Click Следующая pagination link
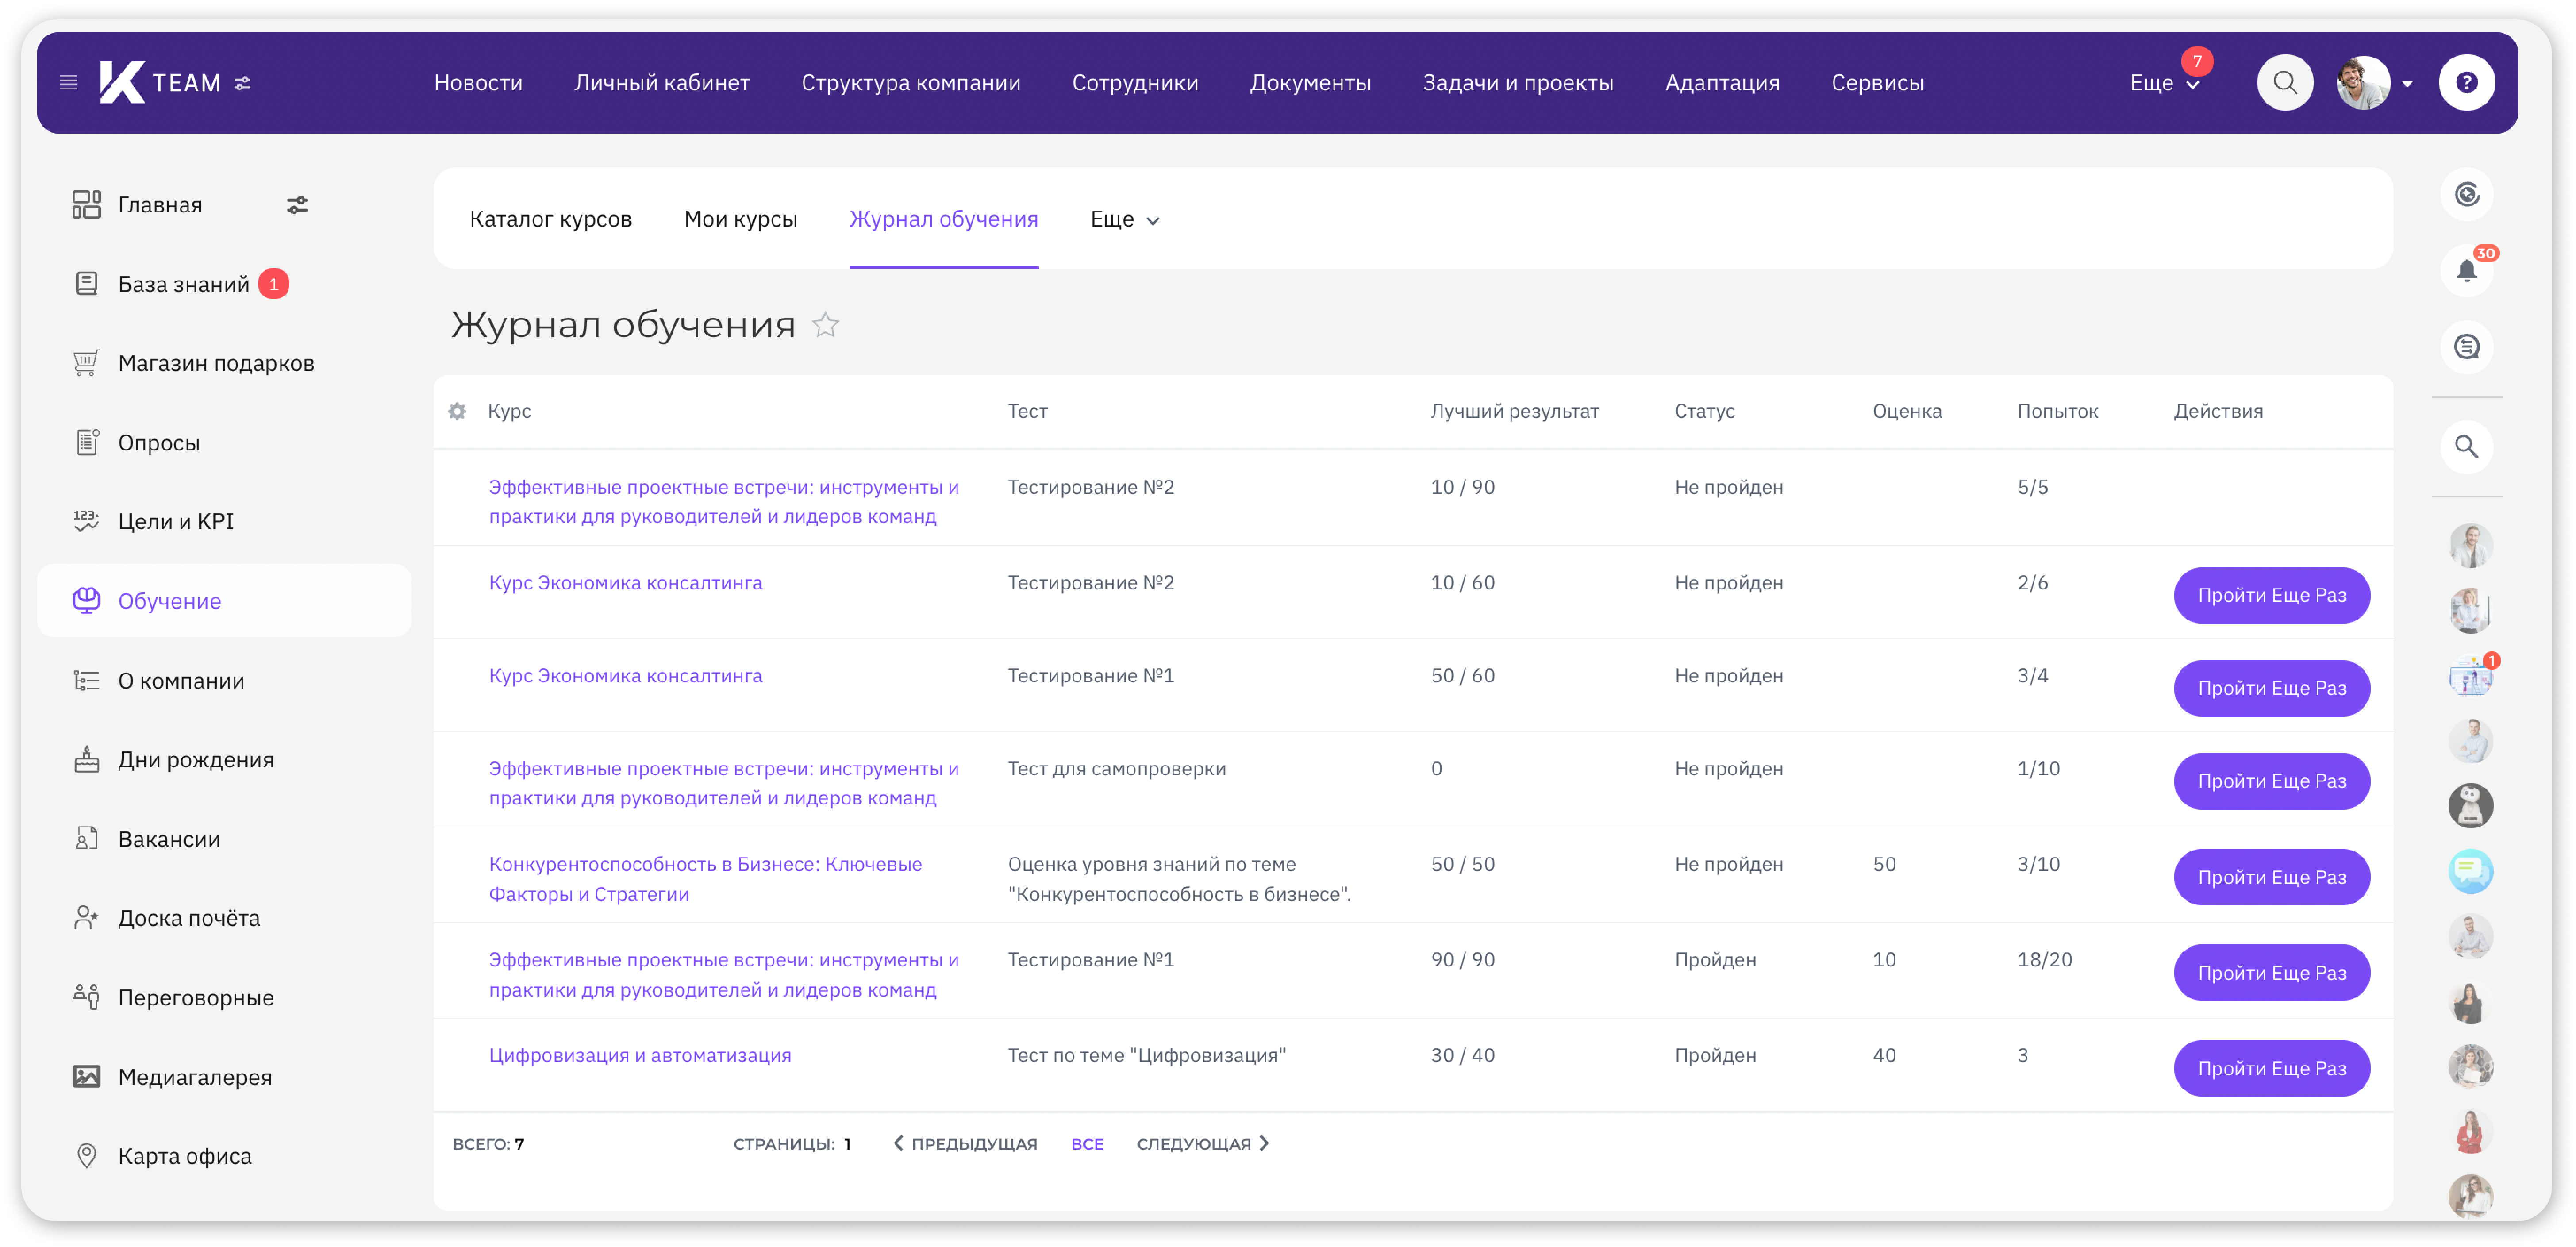This screenshot has height=1247, width=2576. point(1202,1144)
